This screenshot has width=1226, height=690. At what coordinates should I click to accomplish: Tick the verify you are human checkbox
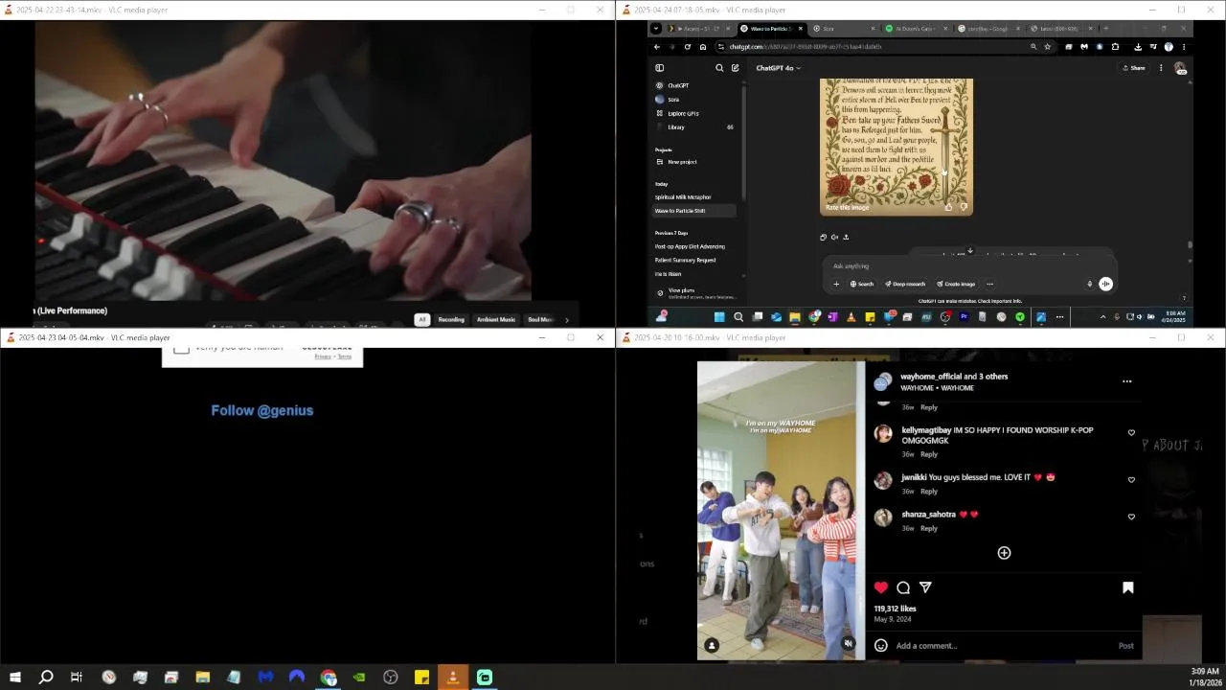coord(181,349)
